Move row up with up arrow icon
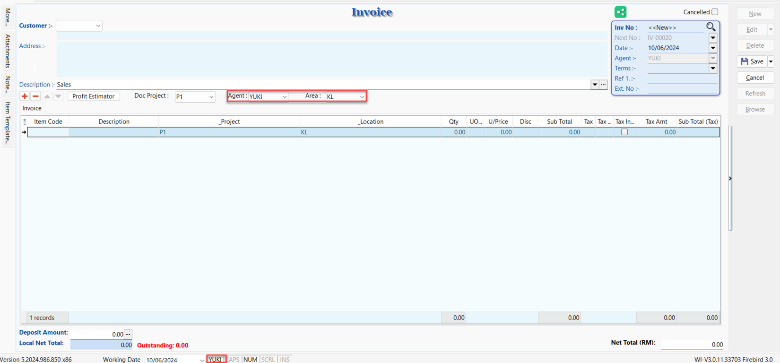The image size is (780, 363). click(47, 96)
